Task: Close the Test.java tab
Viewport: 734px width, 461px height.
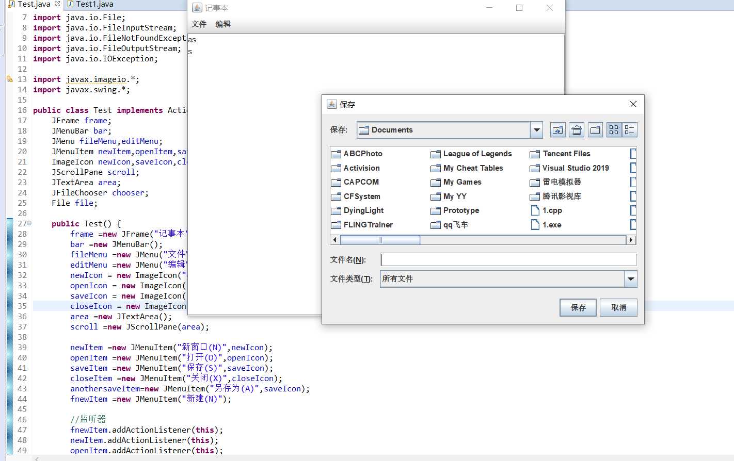Action: coord(57,4)
